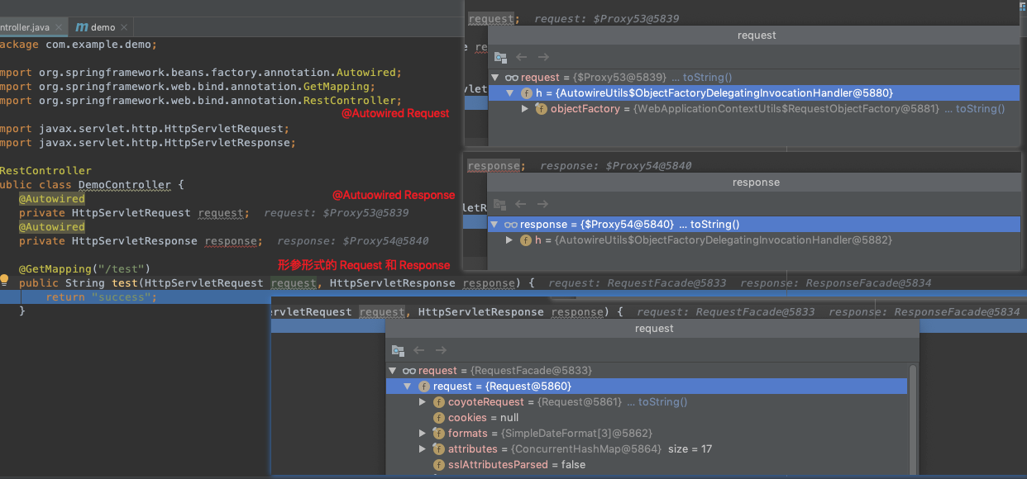Click the field icon of cookies row
The height and width of the screenshot is (479, 1027).
[439, 418]
